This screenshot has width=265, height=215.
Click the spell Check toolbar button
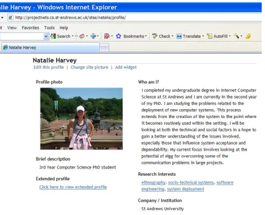161,36
